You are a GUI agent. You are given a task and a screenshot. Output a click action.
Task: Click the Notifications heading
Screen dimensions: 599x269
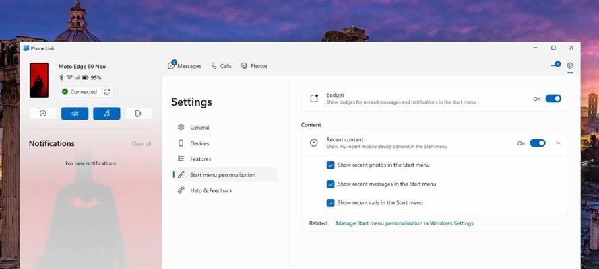pos(52,143)
